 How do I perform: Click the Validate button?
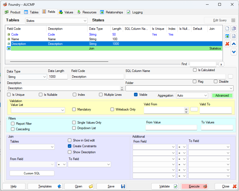click(x=165, y=186)
